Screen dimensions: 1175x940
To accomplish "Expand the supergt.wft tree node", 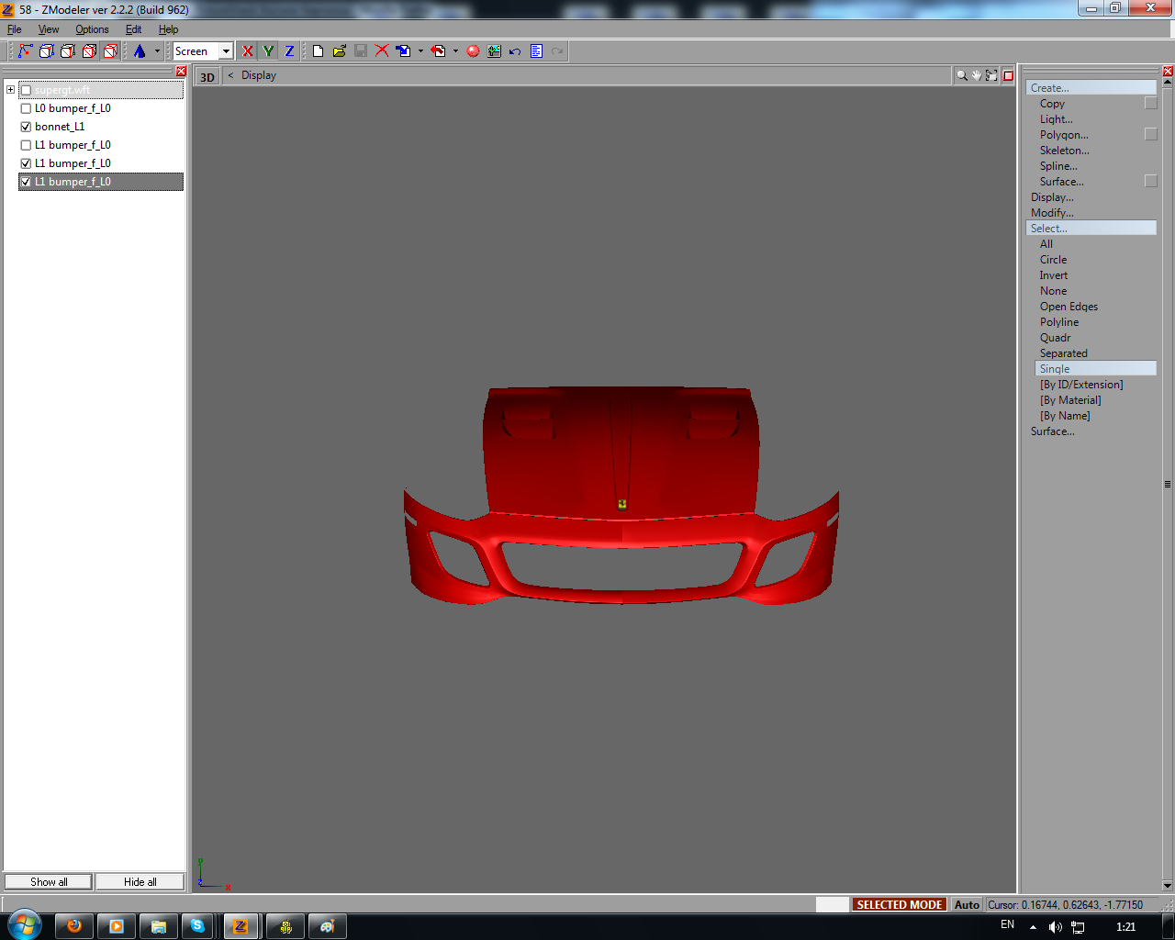I will pyautogui.click(x=10, y=90).
